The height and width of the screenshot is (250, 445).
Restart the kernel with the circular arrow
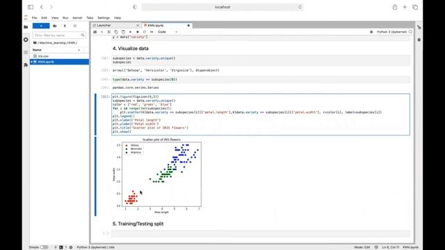[x=145, y=32]
